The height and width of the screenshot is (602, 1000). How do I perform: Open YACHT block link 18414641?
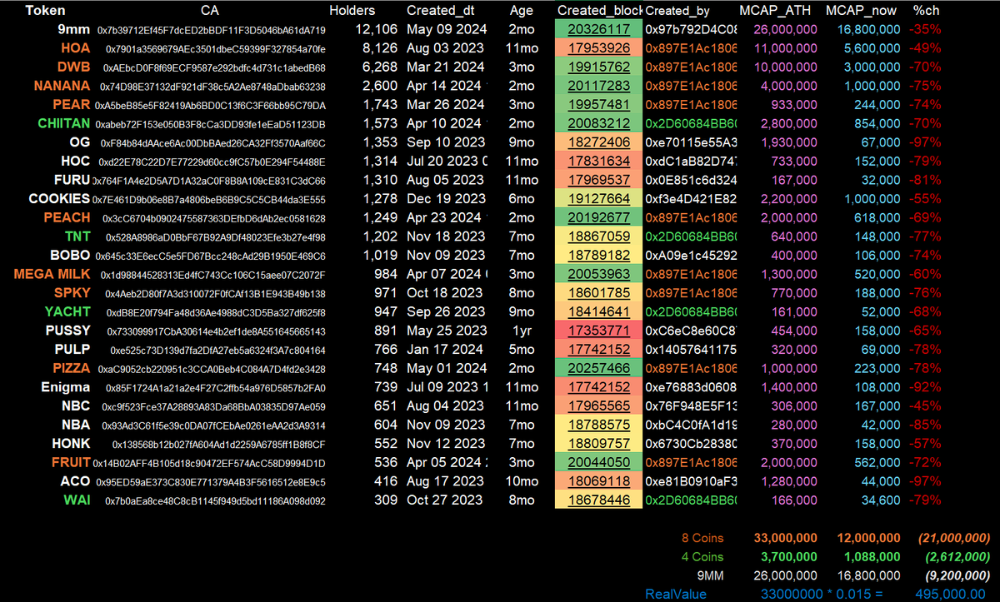pyautogui.click(x=598, y=311)
